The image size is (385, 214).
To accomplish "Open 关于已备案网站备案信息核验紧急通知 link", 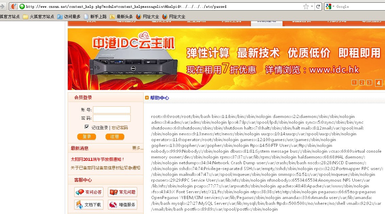I will [x=105, y=168].
